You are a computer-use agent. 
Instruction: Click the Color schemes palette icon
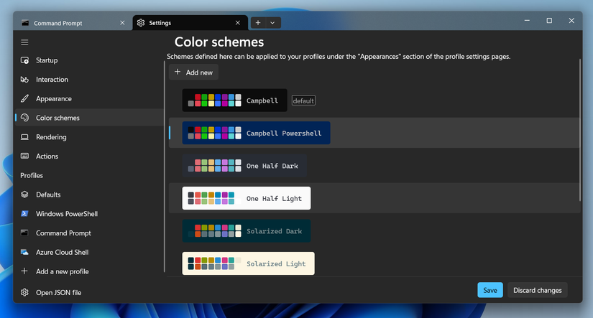[x=24, y=118]
